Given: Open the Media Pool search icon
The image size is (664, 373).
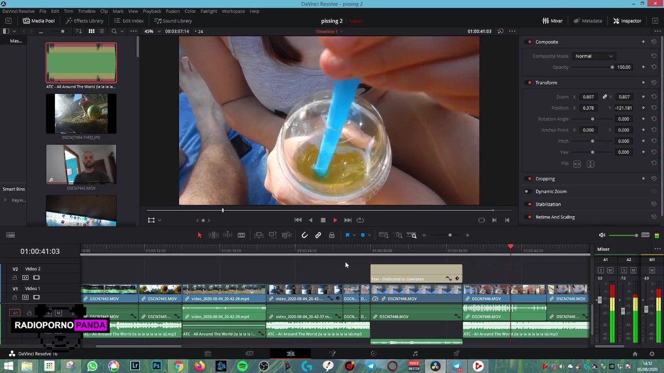Looking at the screenshot, I should tap(114, 31).
